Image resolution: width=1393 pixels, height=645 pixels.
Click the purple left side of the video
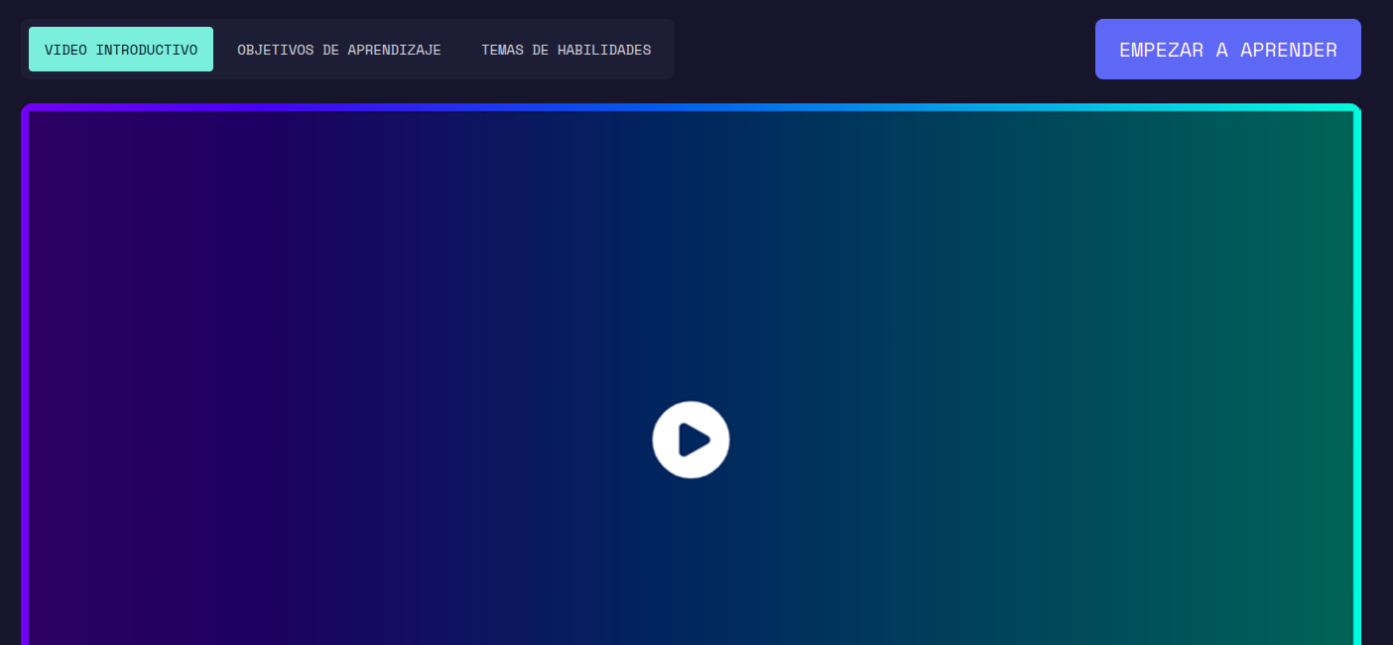pos(149,397)
